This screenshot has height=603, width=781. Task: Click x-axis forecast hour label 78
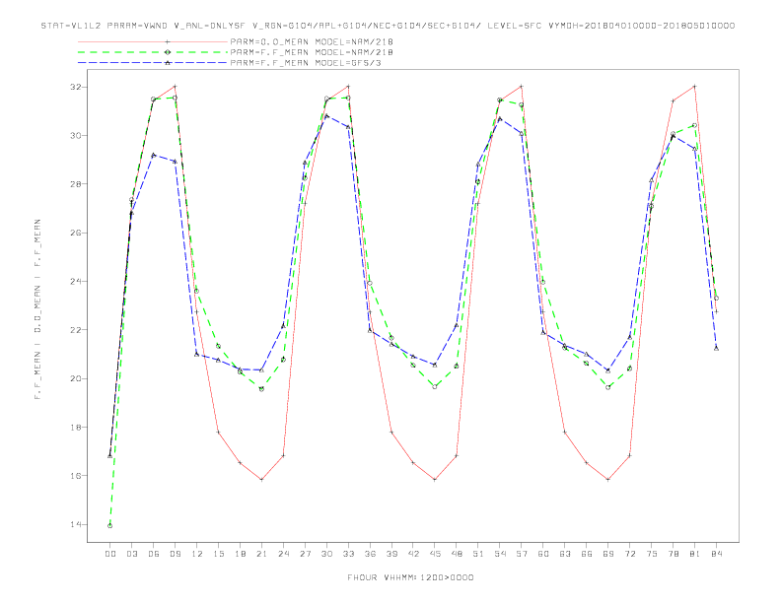(674, 554)
